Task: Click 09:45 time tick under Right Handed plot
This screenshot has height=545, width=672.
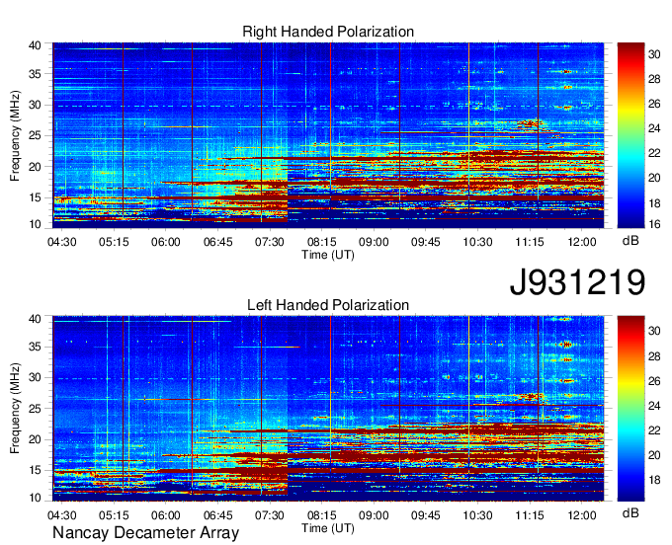Action: pos(426,242)
